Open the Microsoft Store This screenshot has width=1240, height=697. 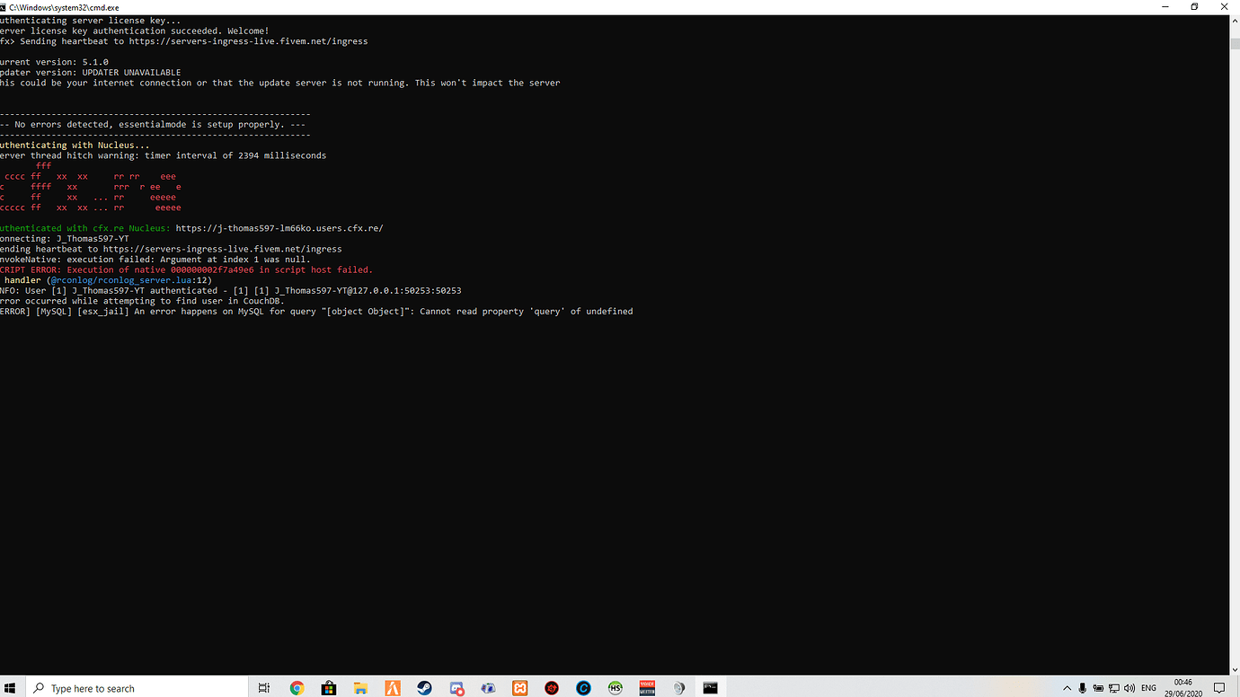328,687
